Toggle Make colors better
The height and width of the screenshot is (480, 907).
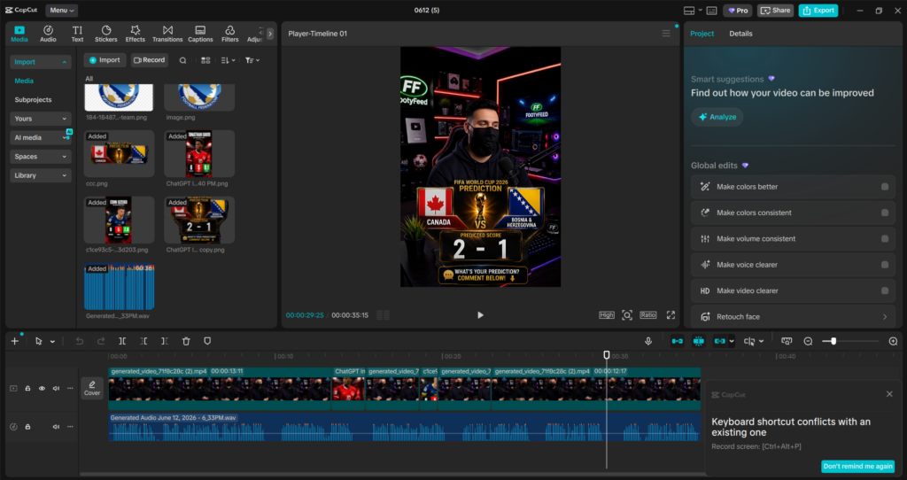point(885,187)
